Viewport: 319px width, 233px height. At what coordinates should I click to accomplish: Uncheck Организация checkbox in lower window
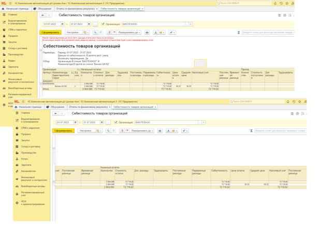coord(116,122)
